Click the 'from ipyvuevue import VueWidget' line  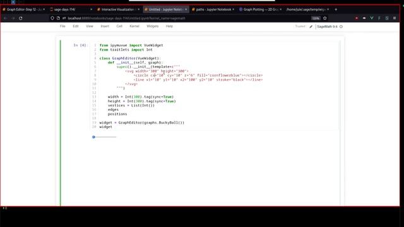[131, 45]
